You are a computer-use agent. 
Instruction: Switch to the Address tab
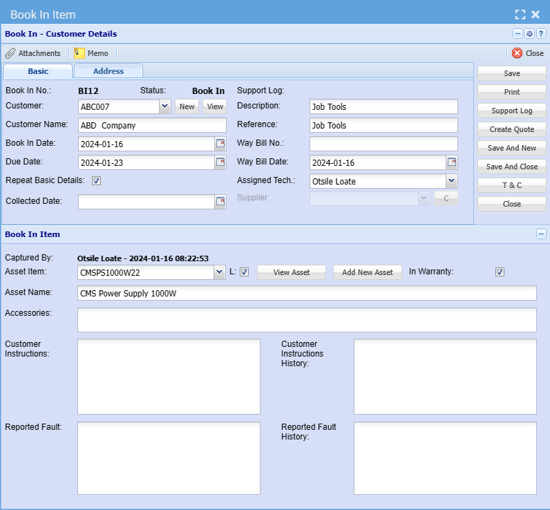[x=108, y=71]
